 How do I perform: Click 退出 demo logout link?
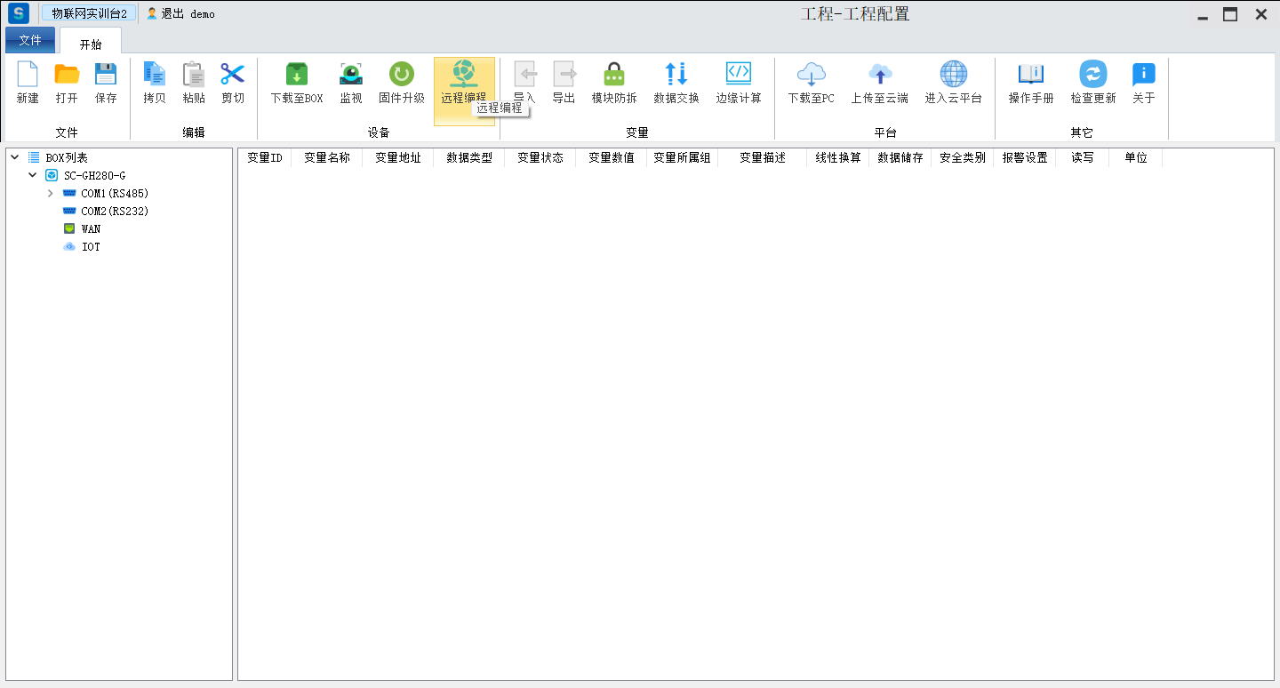point(180,14)
